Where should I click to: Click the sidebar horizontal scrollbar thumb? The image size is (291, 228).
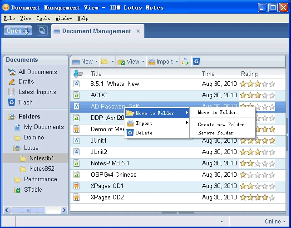[x=29, y=210]
